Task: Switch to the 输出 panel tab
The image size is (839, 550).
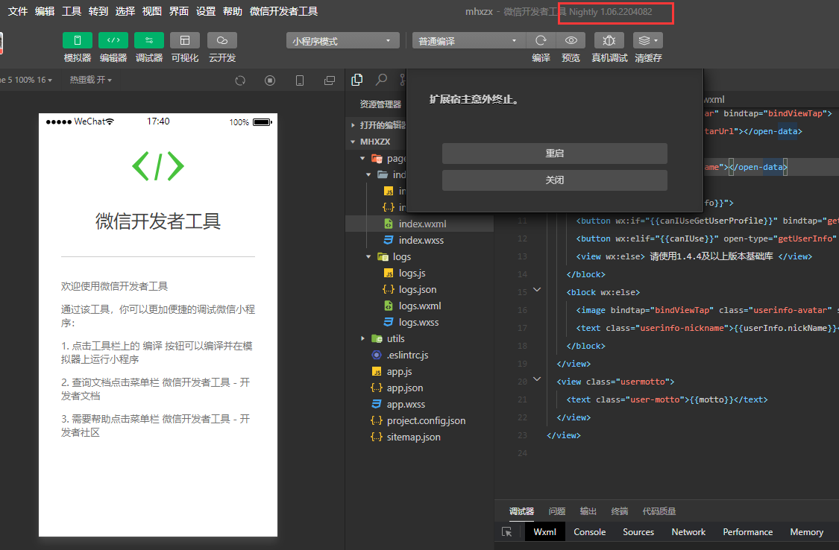Action: click(588, 511)
